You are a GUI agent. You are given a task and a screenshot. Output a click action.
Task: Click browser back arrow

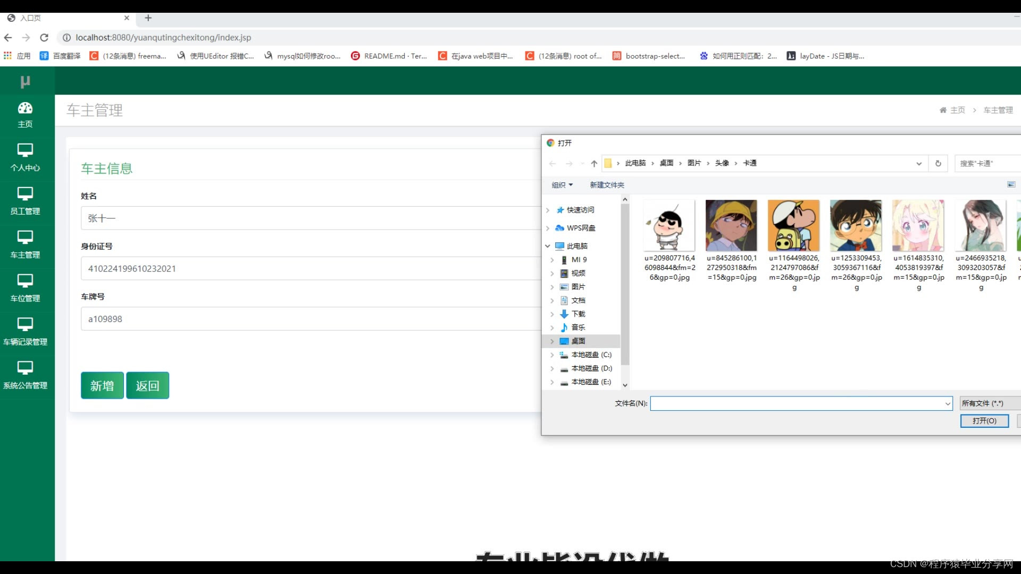point(8,37)
